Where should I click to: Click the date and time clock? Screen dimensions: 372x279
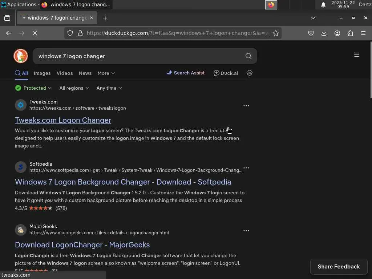tap(343, 4)
